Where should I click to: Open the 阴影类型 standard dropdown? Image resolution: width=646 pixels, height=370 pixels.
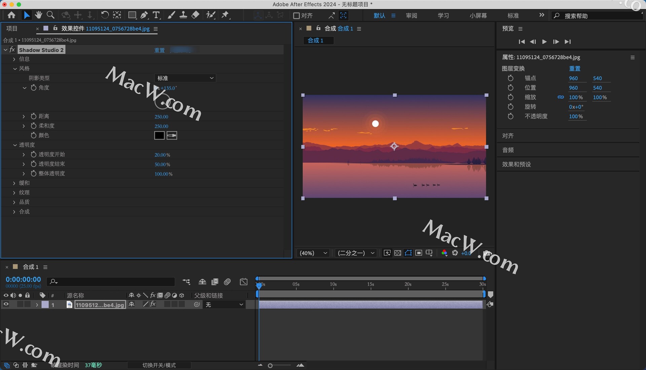point(185,78)
